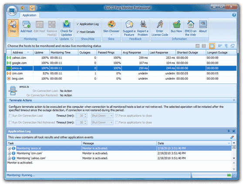Enable Run On Connection Lost
243x184 pixels.
click(x=10, y=116)
